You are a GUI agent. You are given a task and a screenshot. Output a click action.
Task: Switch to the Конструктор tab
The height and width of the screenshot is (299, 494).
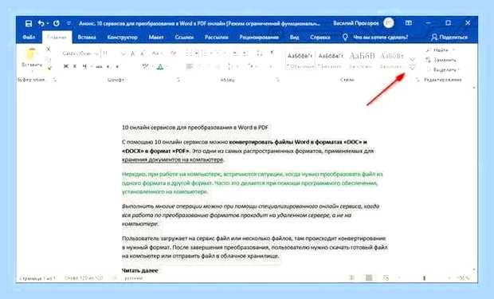click(x=122, y=37)
